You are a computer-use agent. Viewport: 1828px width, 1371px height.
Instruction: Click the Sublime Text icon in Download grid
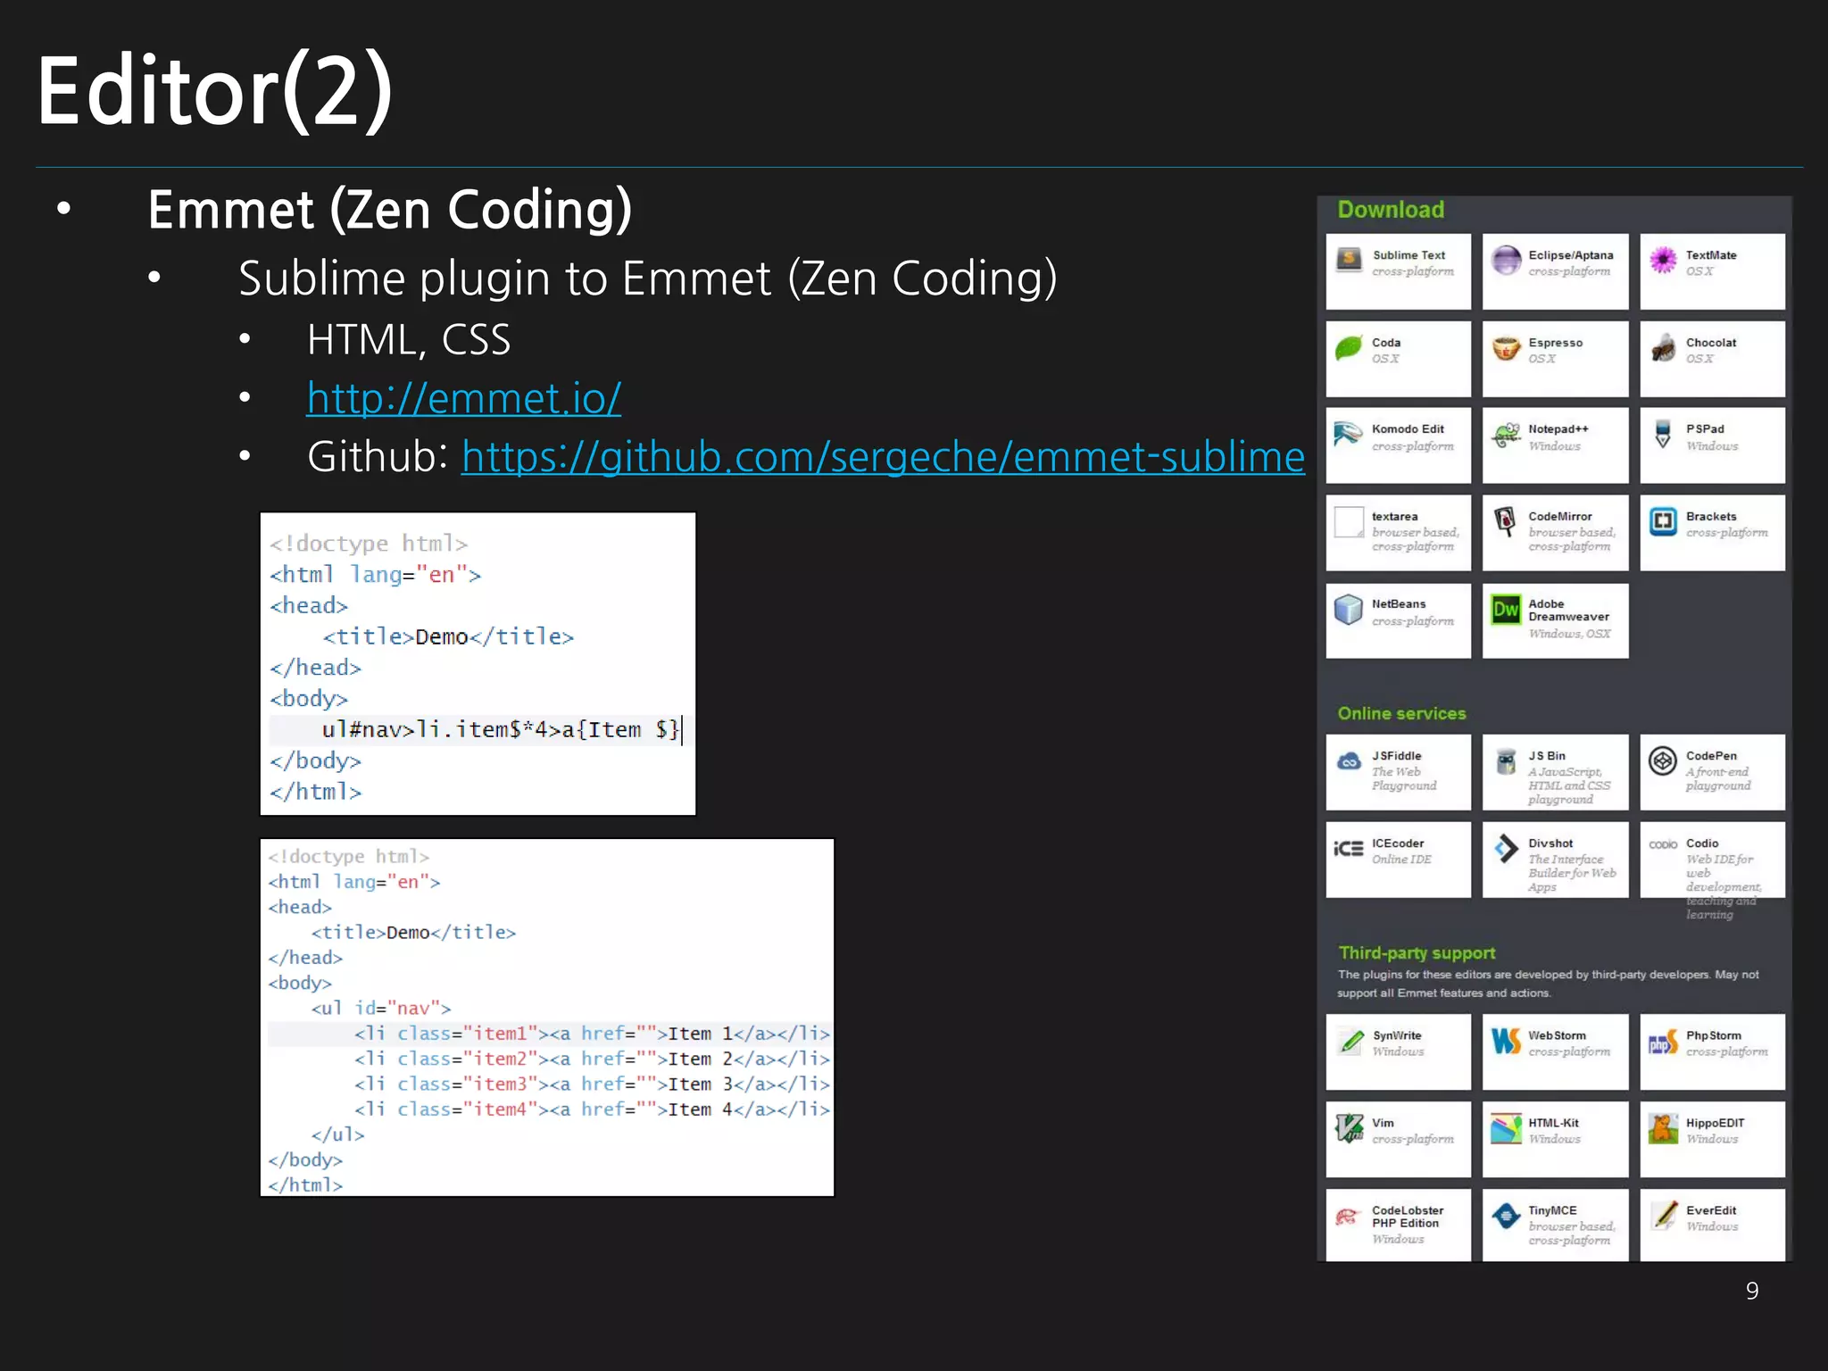[x=1349, y=261]
